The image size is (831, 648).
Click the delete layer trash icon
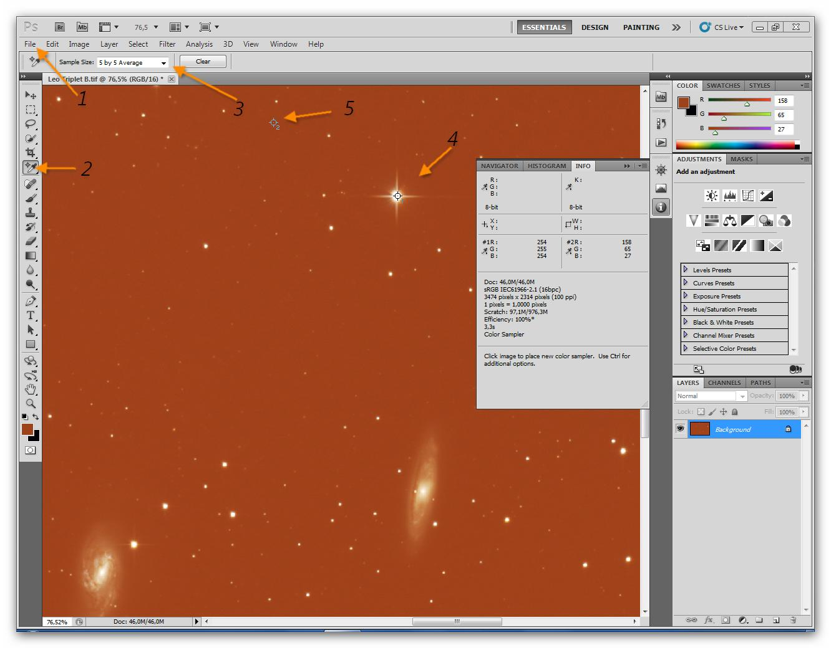coord(793,620)
